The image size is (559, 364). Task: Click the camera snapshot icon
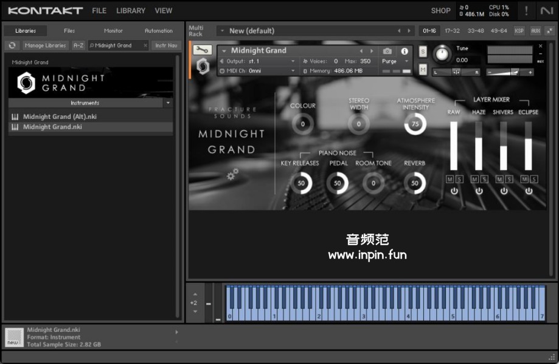(x=387, y=52)
